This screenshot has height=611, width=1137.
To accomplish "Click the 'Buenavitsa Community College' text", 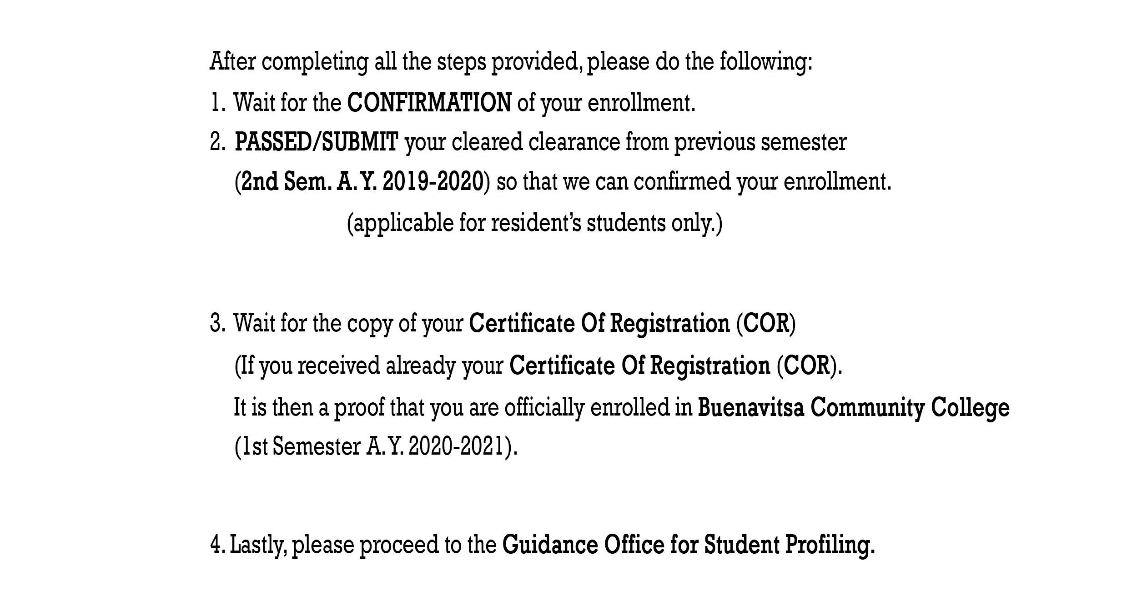I will tap(853, 408).
